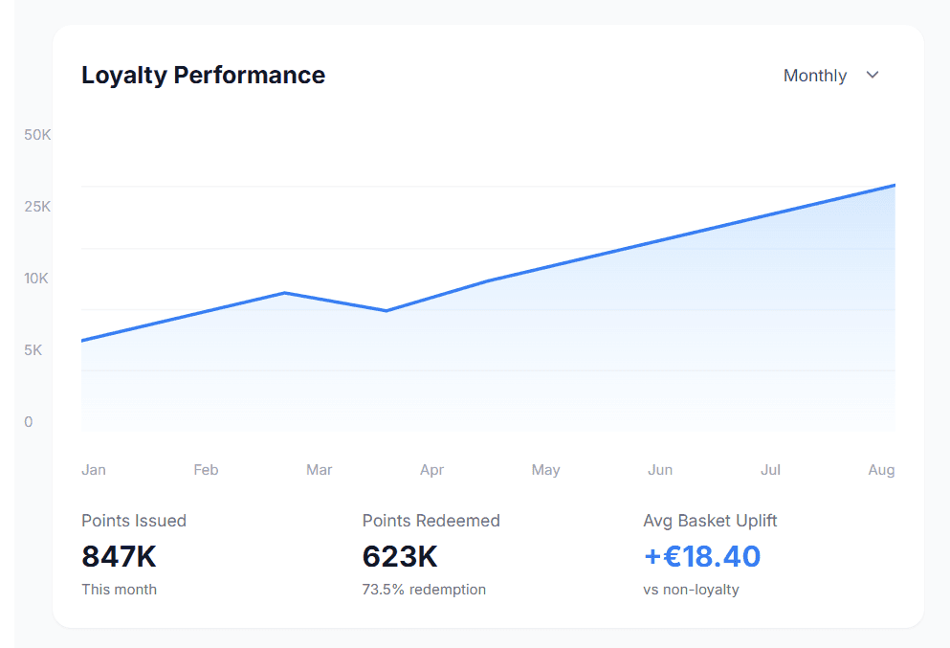Select the Jul axis label
Viewport: 950px width, 648px height.
tap(770, 470)
